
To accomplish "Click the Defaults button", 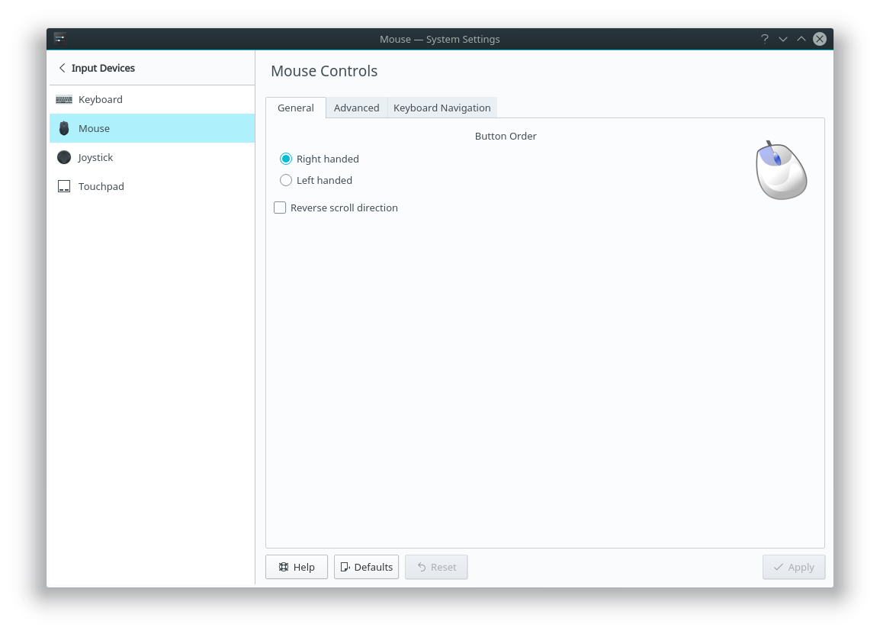I will coord(367,567).
